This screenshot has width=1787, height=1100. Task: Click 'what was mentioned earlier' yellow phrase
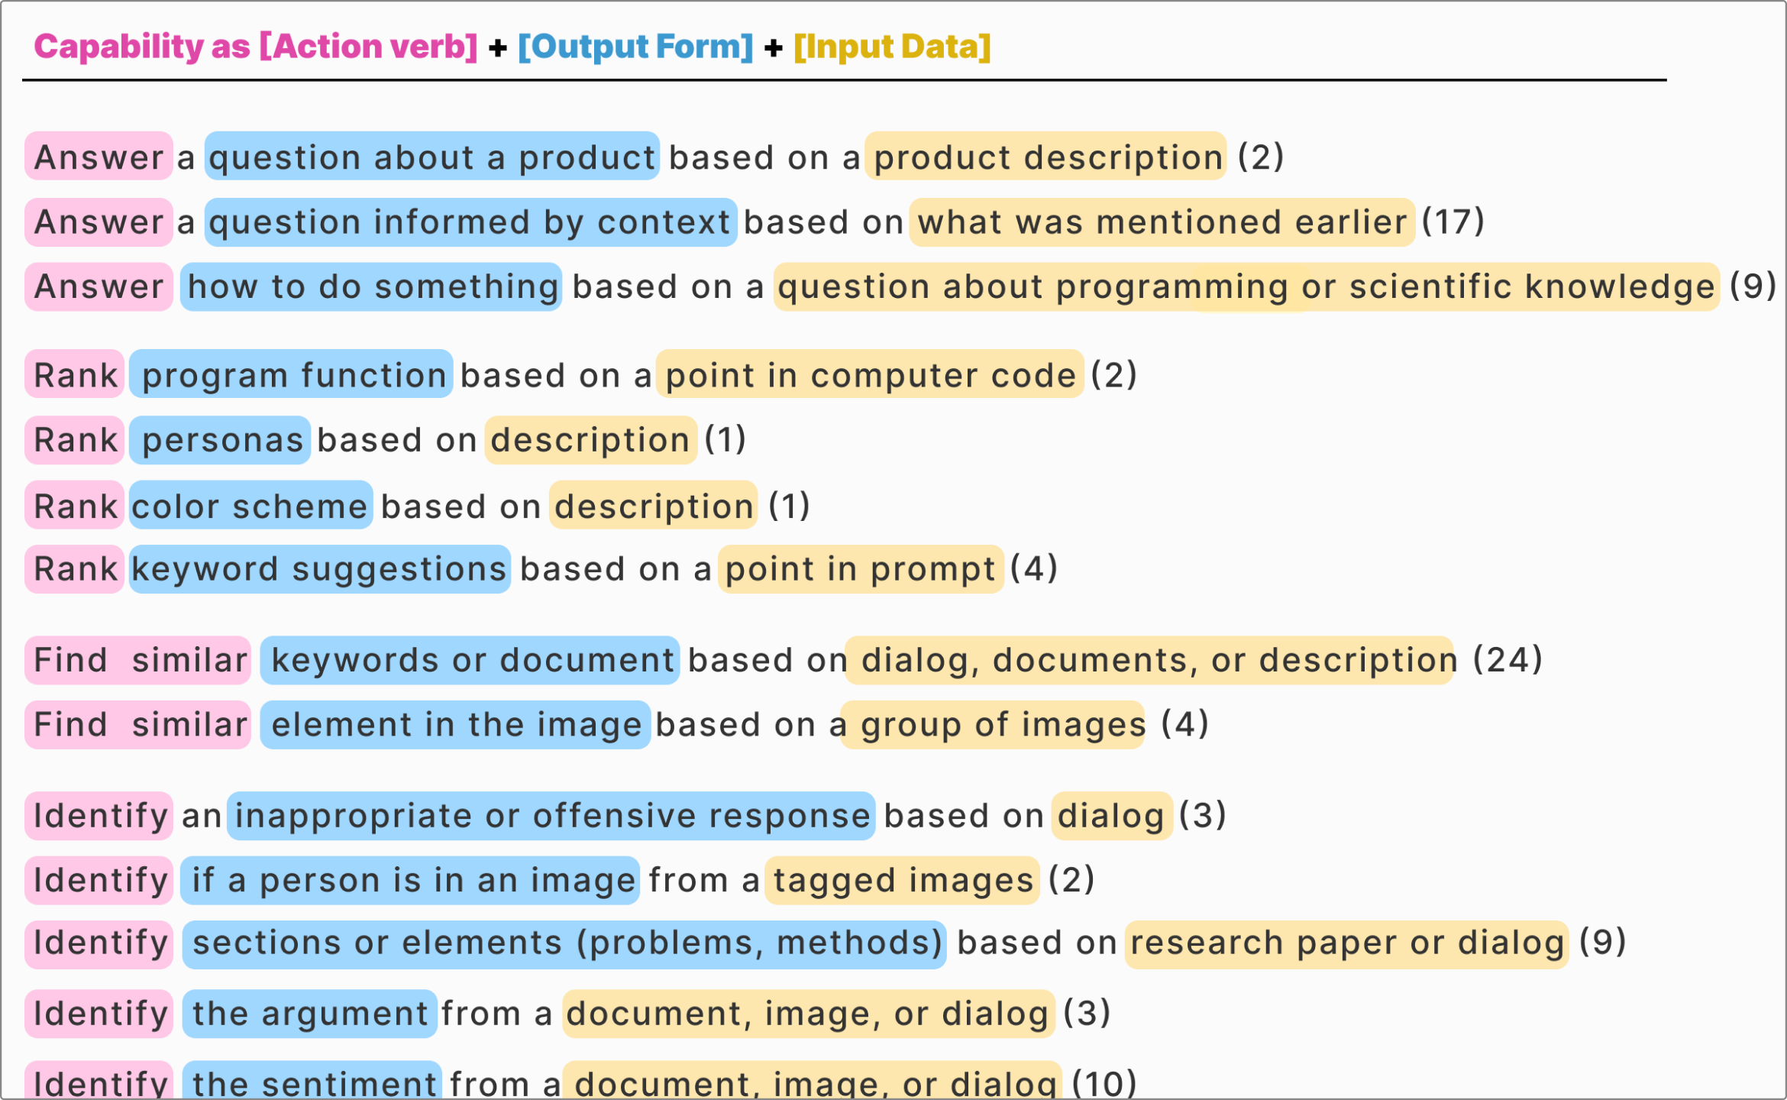(1162, 222)
